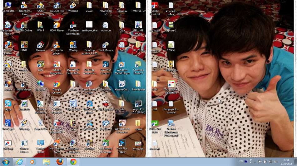Open Google Chrome desktop shortcut
The width and height of the screenshot is (297, 166).
coord(57,87)
